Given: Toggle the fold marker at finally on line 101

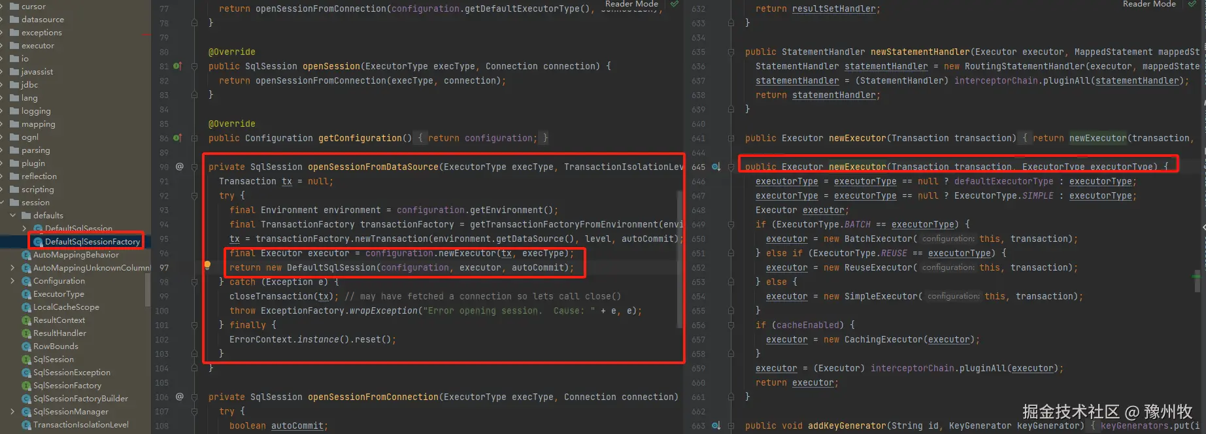Looking at the screenshot, I should click(194, 325).
